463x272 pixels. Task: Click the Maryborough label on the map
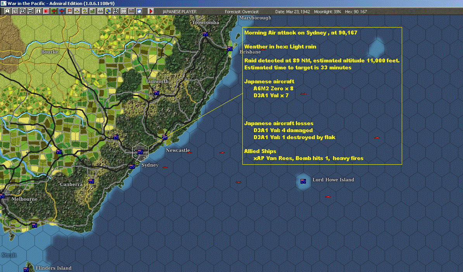pyautogui.click(x=255, y=18)
